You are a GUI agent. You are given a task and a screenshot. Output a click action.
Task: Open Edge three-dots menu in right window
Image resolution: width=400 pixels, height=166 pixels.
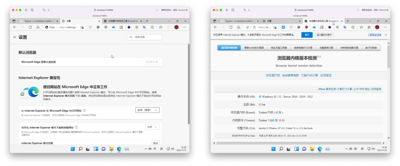pos(386,27)
